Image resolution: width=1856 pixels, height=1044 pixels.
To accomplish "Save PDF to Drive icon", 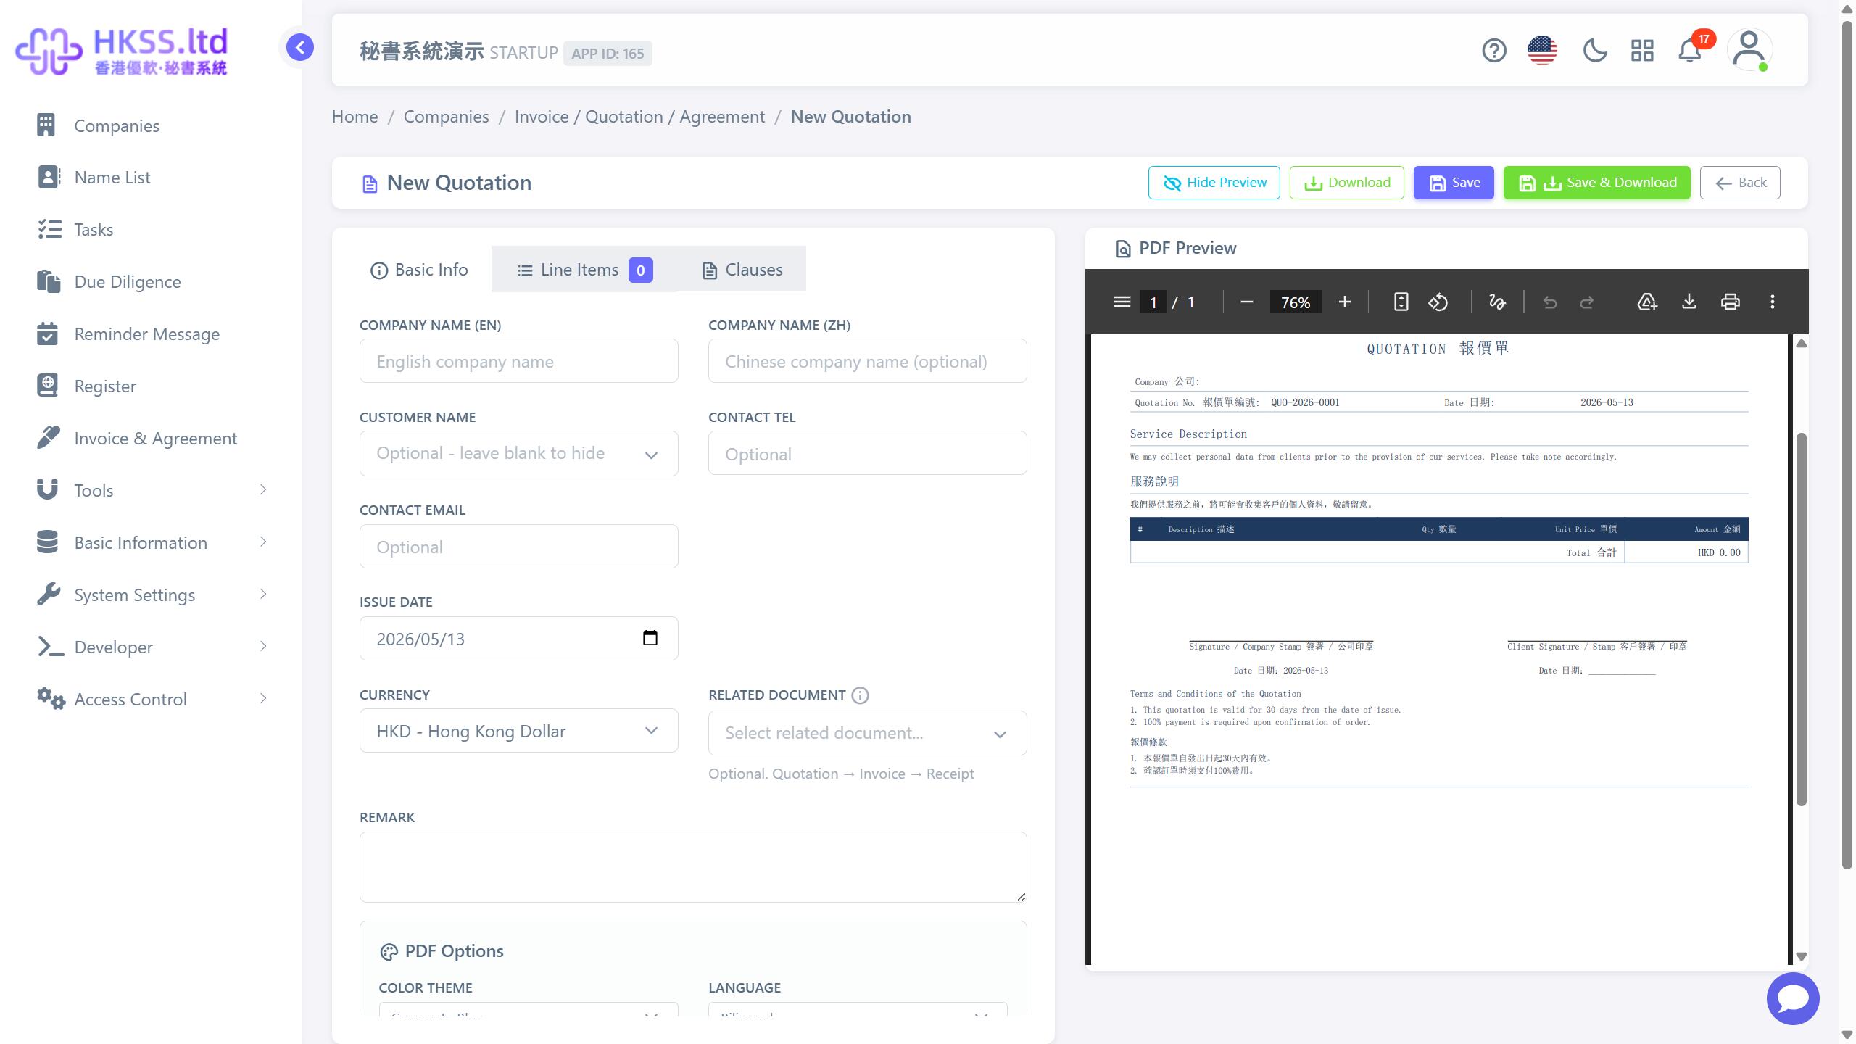I will click(x=1647, y=302).
